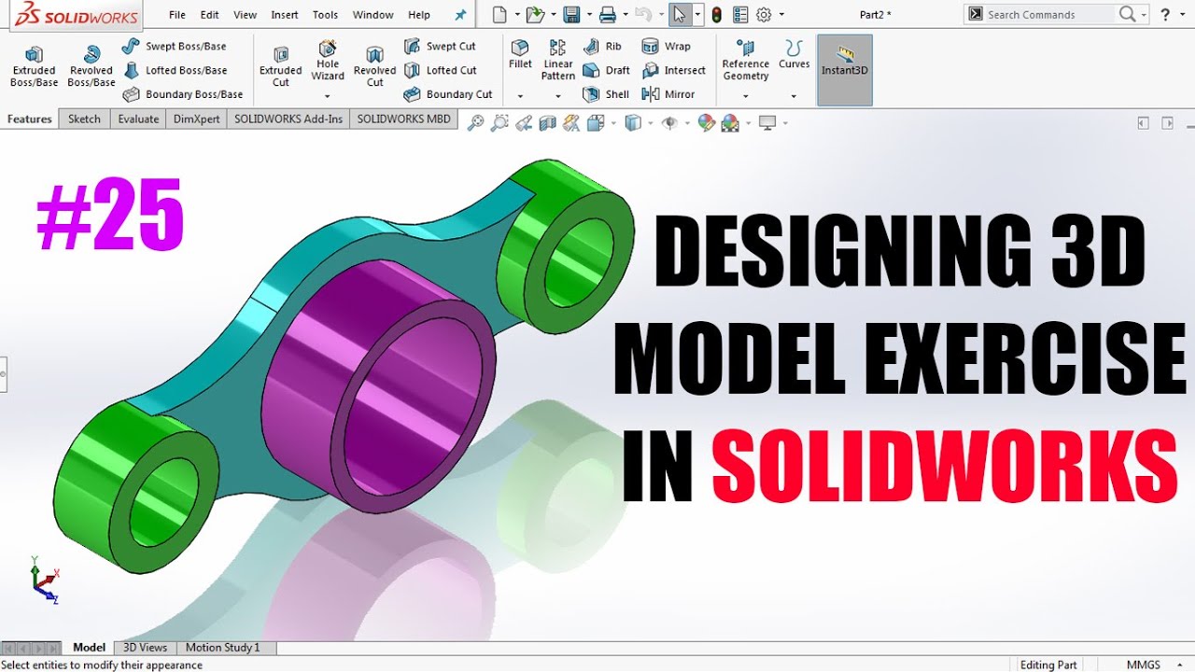1195x672 pixels.
Task: Click the New document button
Action: pos(500,15)
